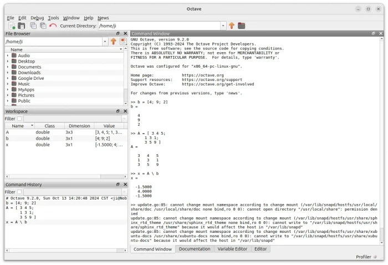Viewport: 388px width, 265px height.
Task: Click the Audio folder icon
Action: [14, 55]
